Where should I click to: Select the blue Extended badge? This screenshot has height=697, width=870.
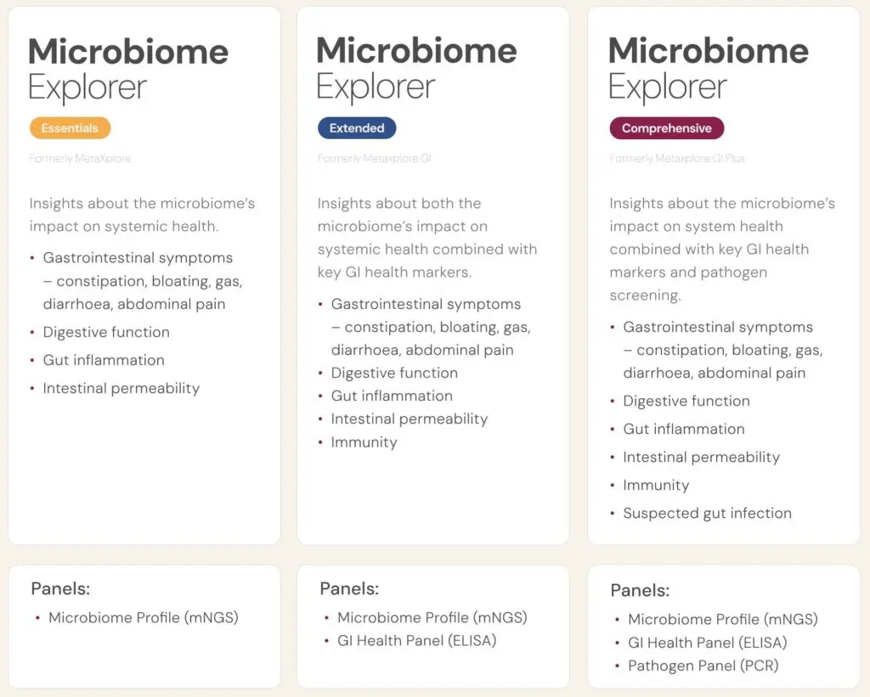[x=357, y=128]
